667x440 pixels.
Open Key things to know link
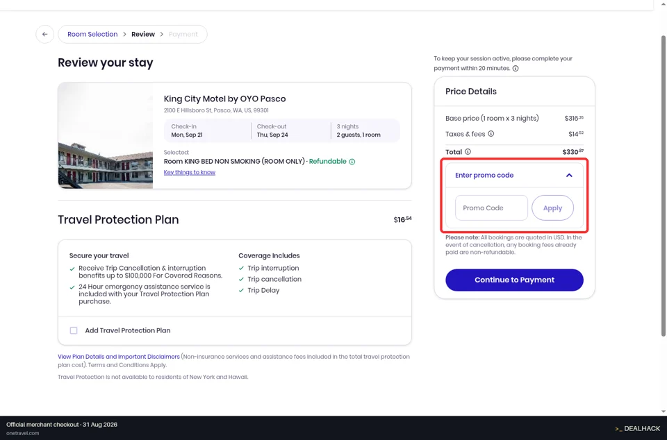coord(189,172)
